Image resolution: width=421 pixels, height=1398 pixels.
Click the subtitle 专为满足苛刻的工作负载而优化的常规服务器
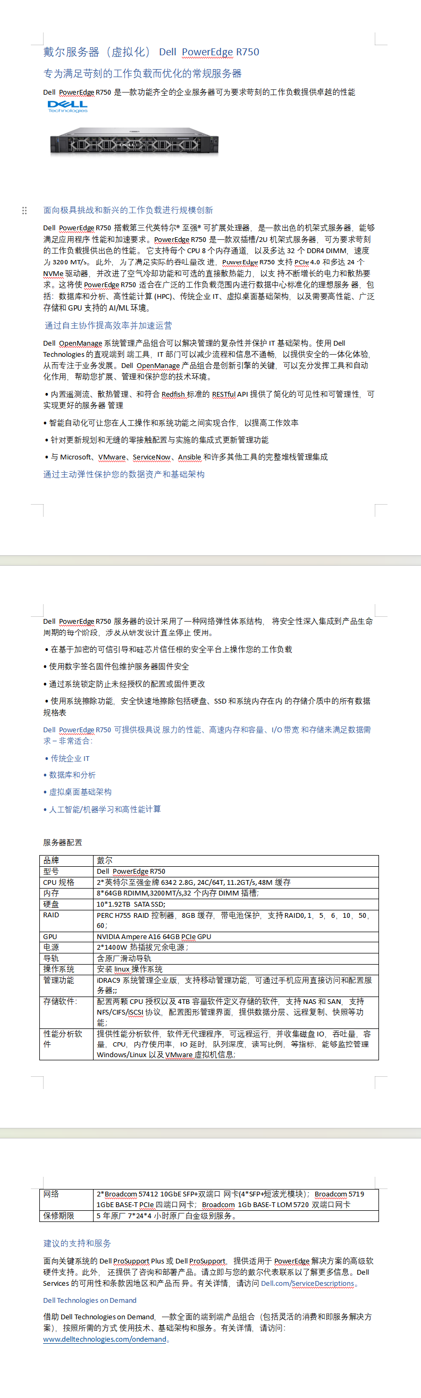[142, 73]
